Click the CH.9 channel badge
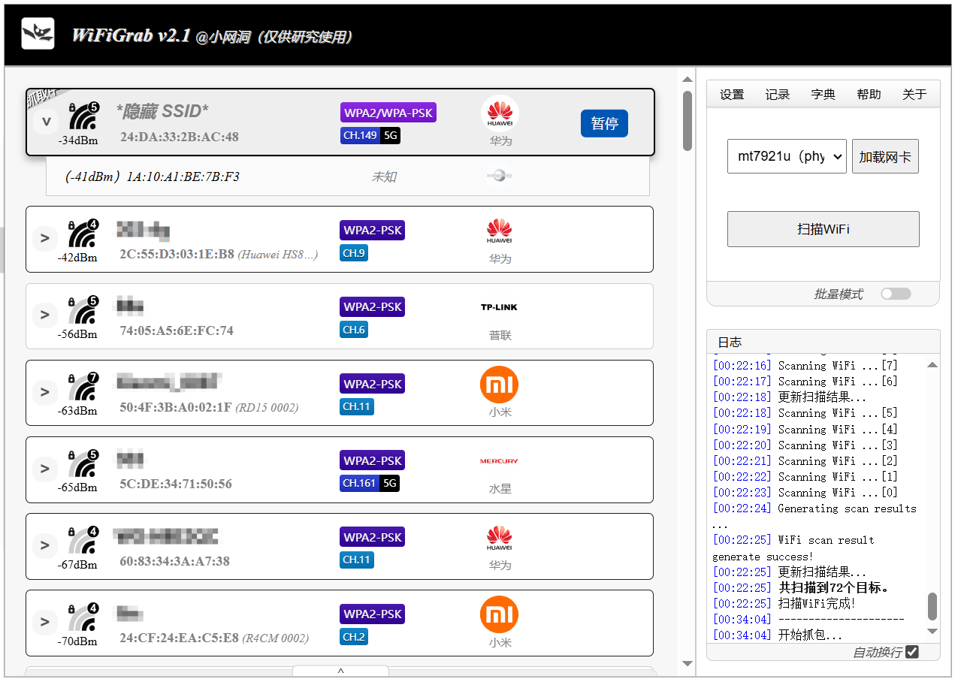The height and width of the screenshot is (682, 958). tap(354, 253)
